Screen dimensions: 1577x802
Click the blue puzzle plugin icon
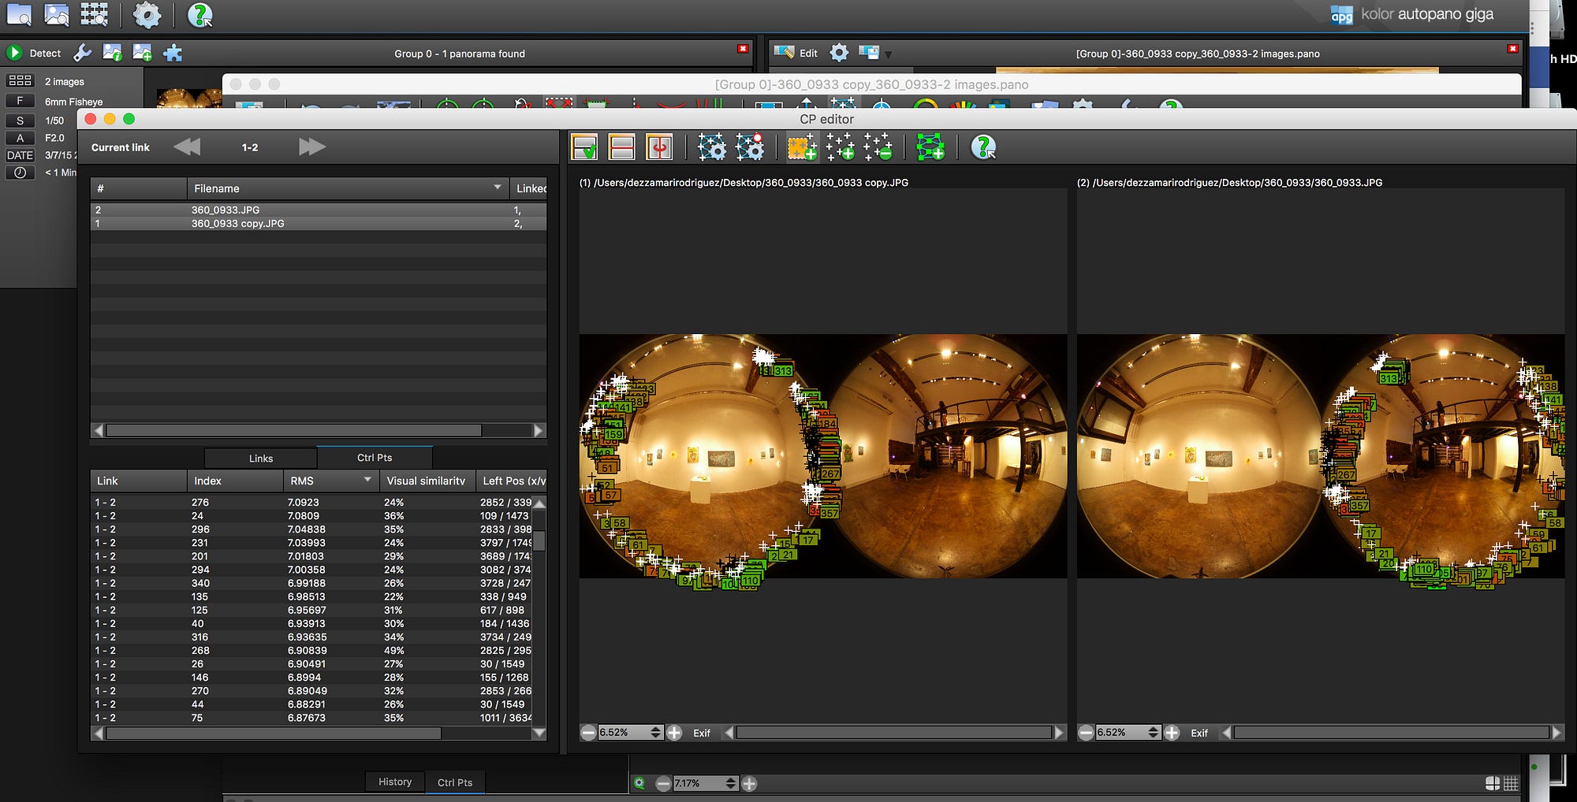click(173, 53)
